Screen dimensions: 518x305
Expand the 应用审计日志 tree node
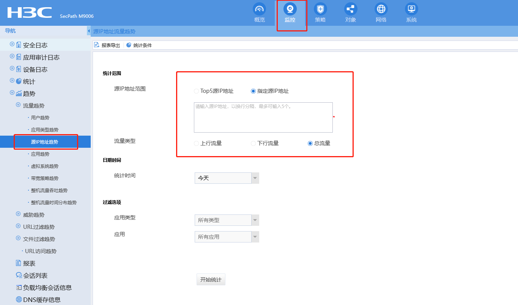tap(12, 56)
